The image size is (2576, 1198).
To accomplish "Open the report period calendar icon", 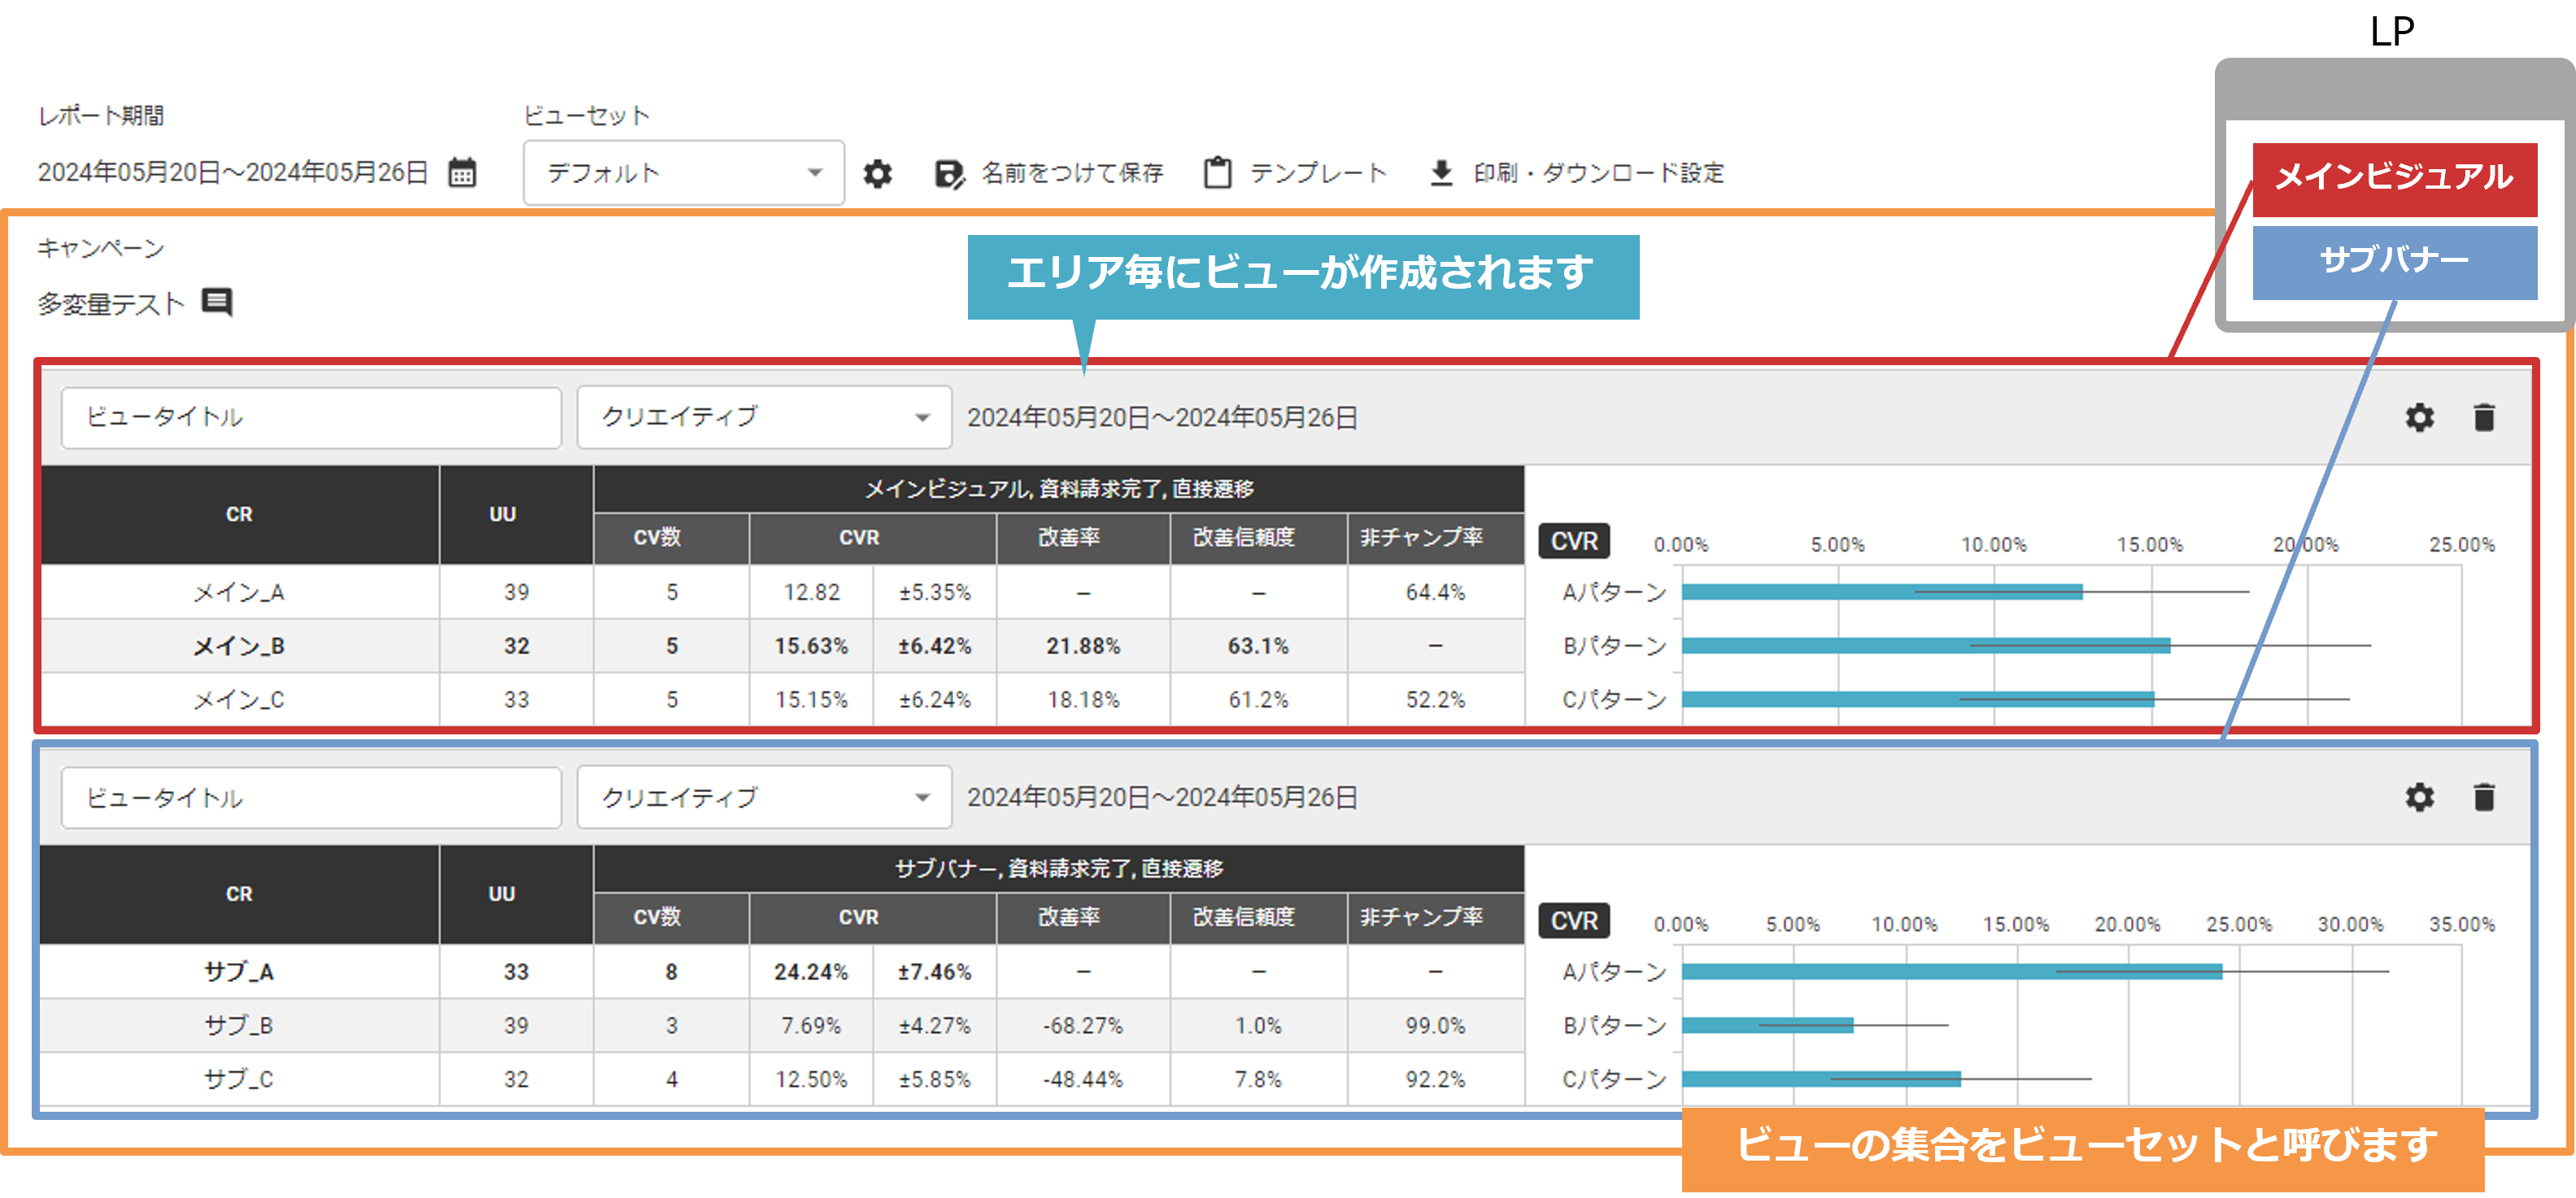I will pos(462,173).
